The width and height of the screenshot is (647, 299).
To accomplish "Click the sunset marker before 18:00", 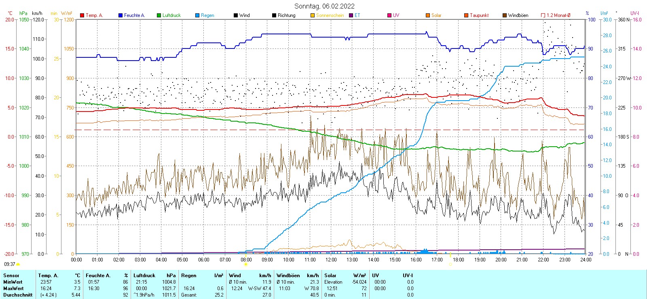I will (x=450, y=264).
